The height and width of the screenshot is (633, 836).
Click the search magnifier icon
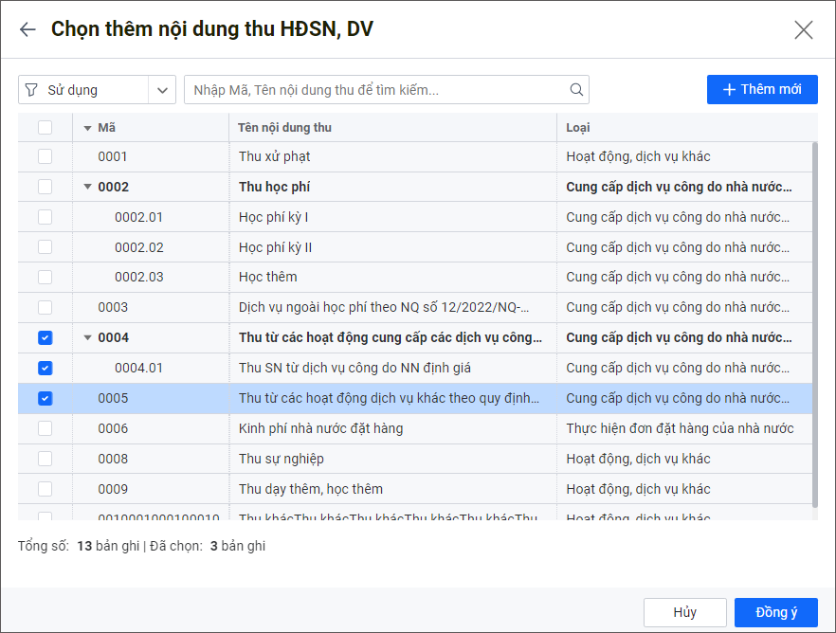(576, 90)
